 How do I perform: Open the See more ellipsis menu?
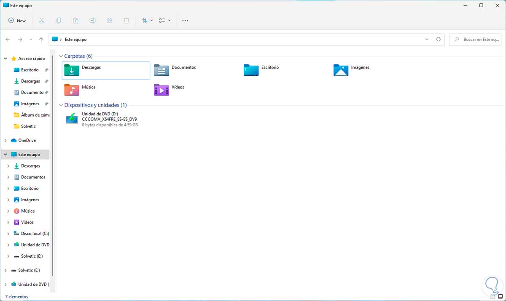185,21
